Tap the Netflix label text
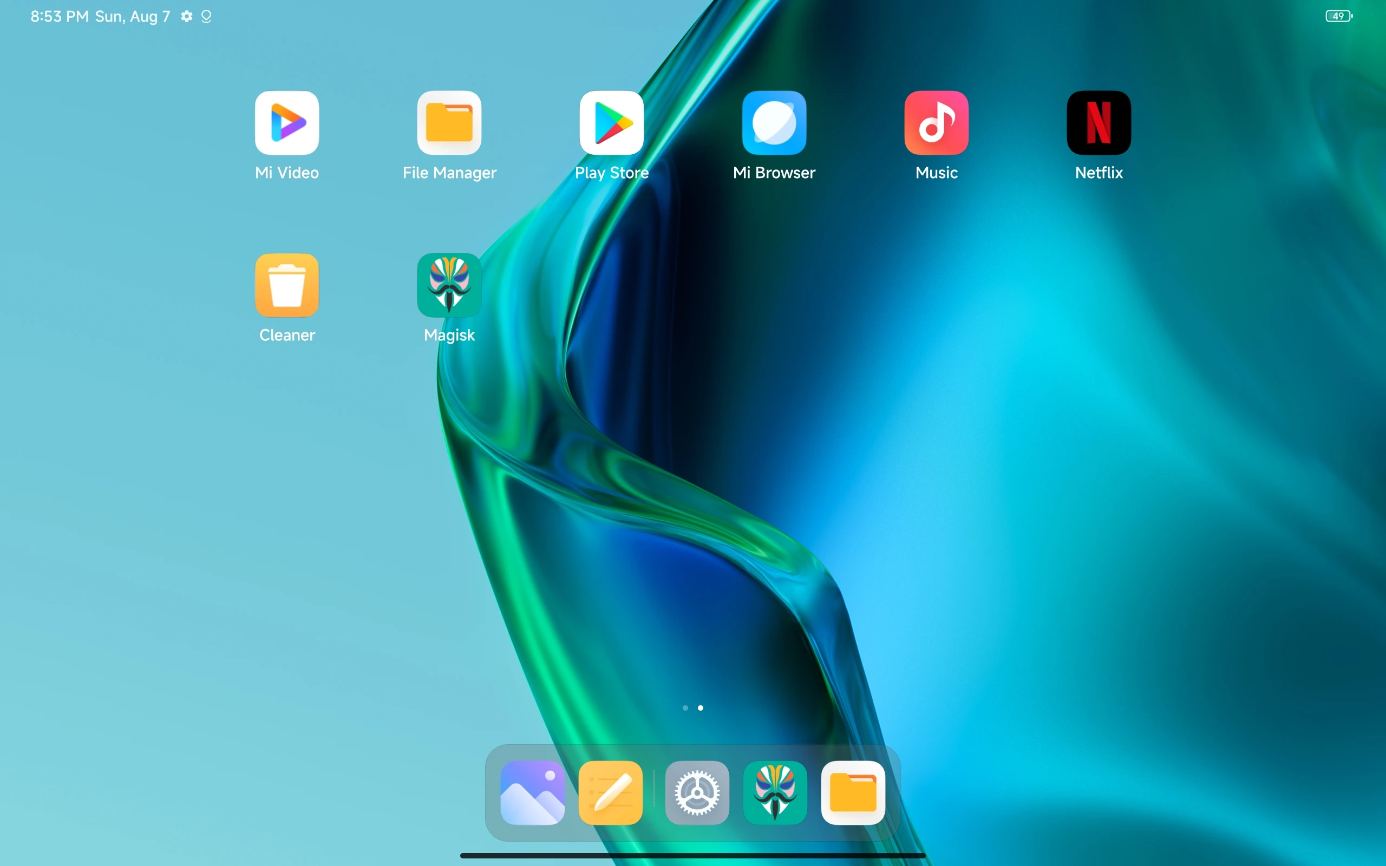Screen dimensions: 1386x866 pos(1099,173)
